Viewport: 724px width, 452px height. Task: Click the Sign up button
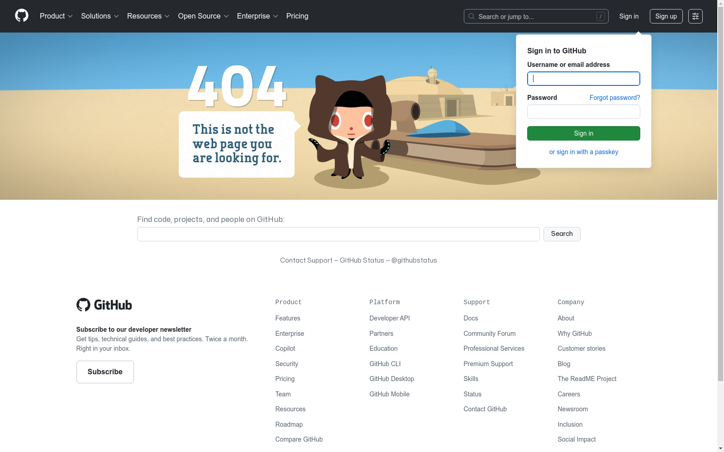[x=666, y=16]
